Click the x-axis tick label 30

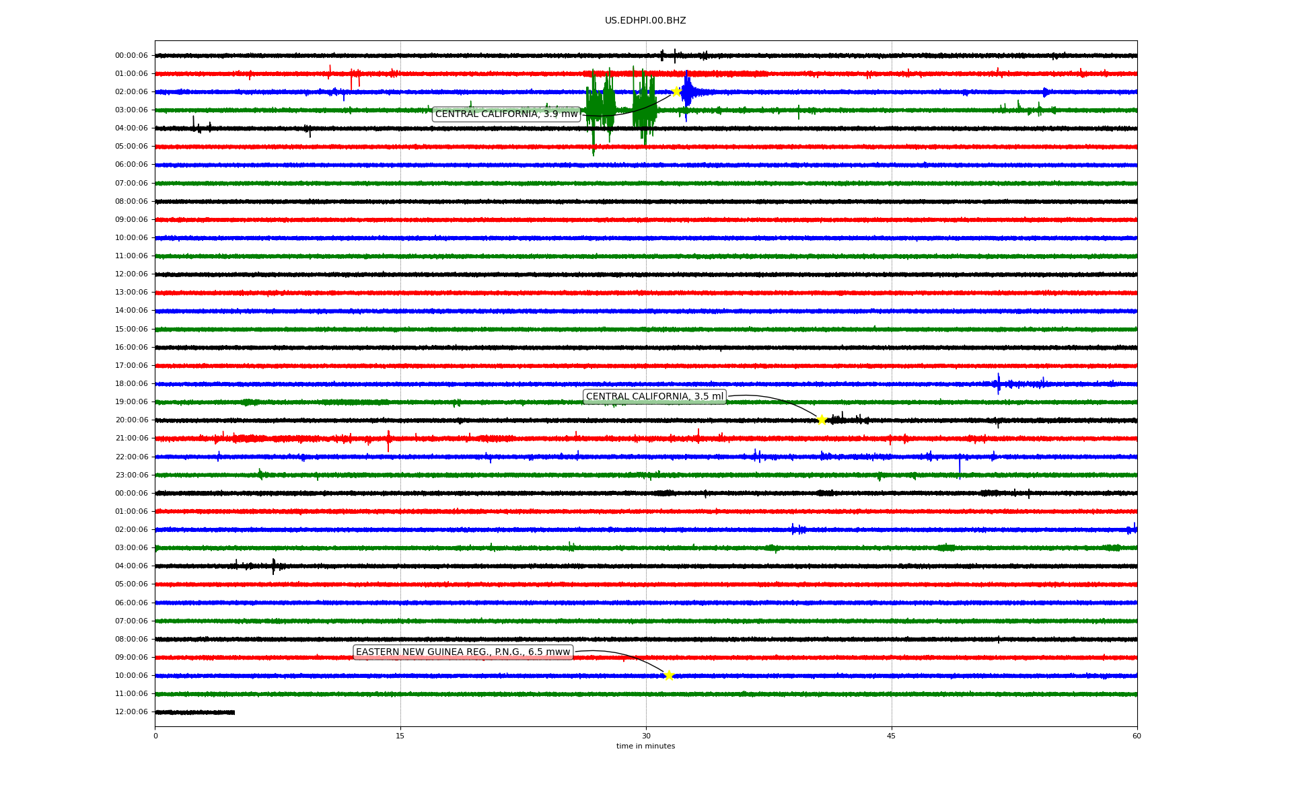click(645, 736)
